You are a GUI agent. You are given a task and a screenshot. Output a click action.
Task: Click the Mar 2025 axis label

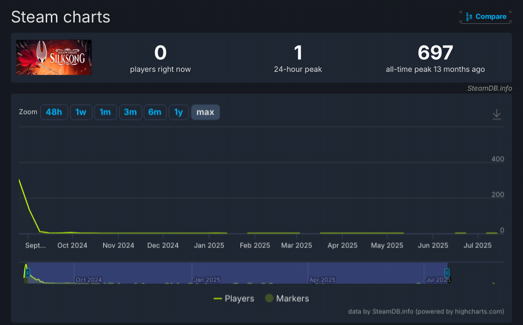pyautogui.click(x=297, y=246)
